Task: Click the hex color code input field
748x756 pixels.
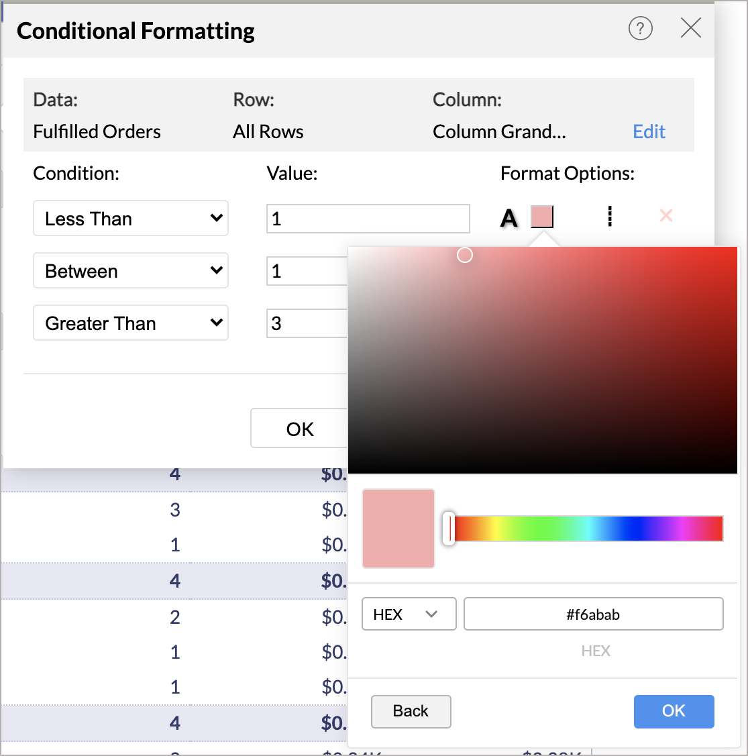Action: (x=593, y=614)
